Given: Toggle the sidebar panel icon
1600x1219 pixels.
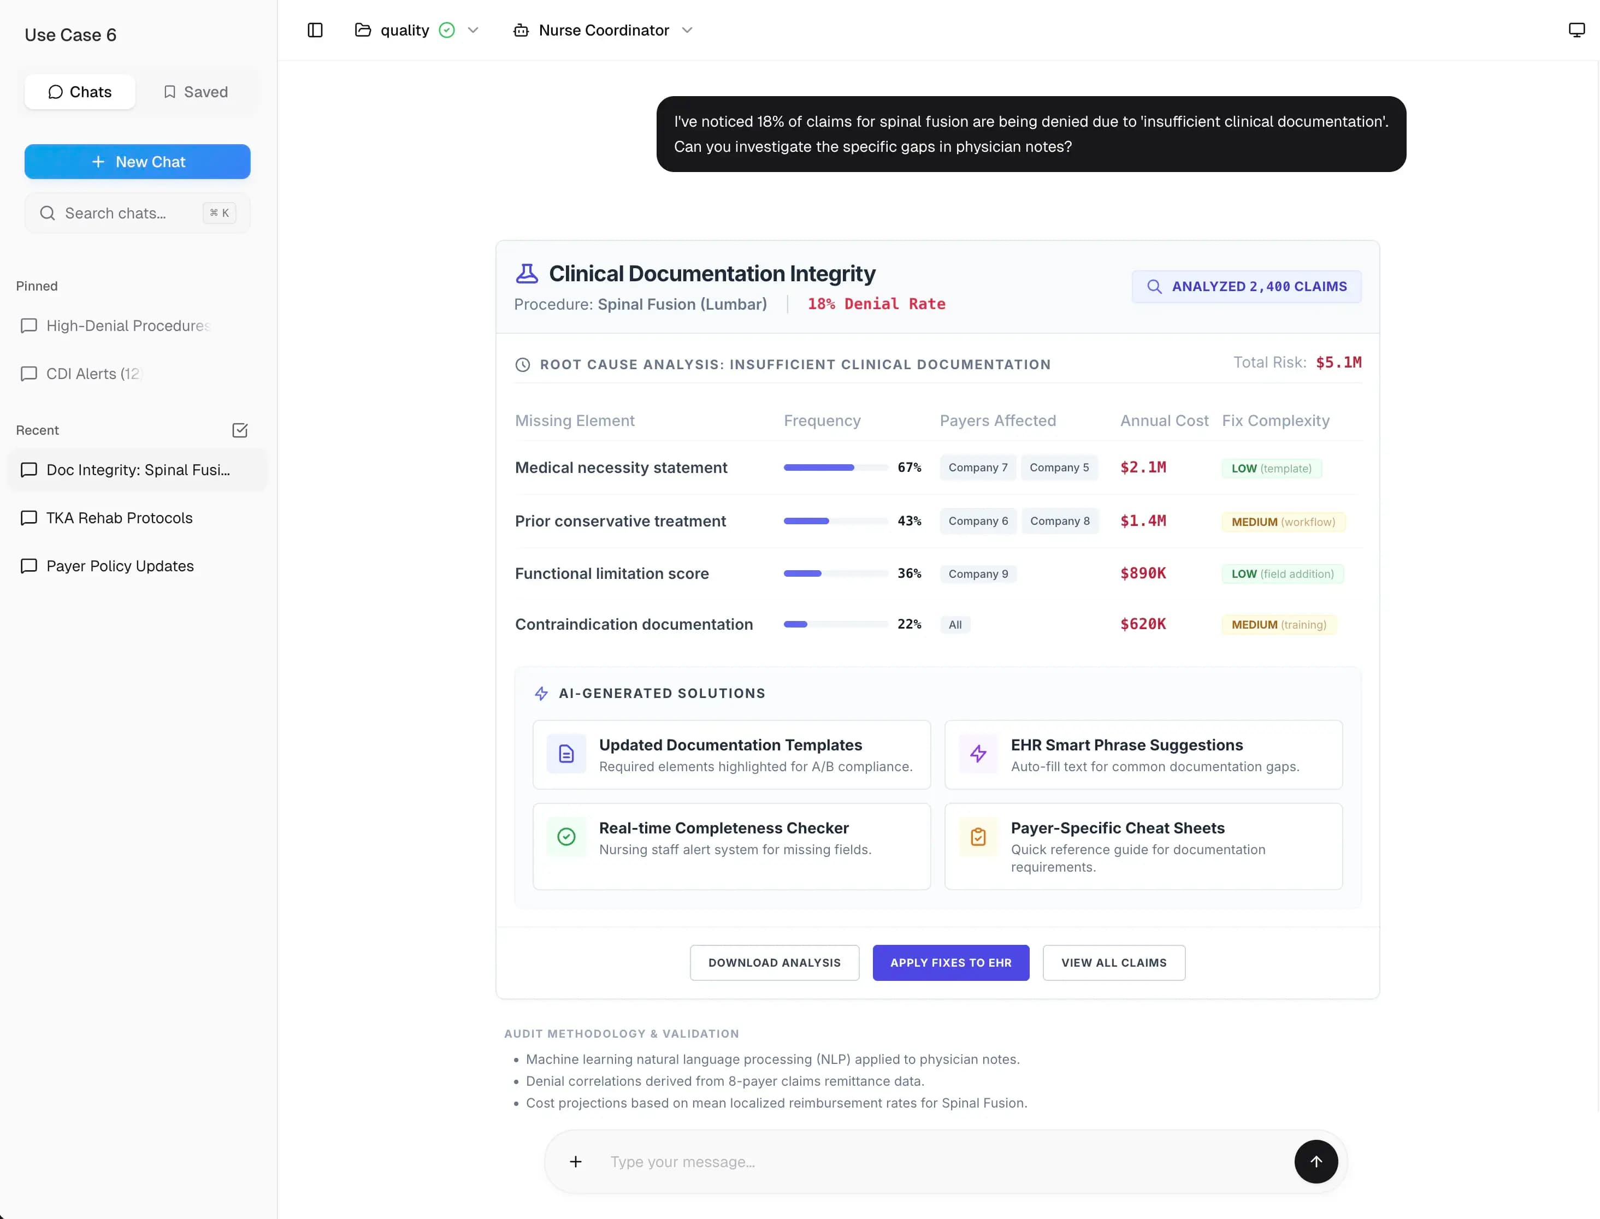Looking at the screenshot, I should [314, 31].
